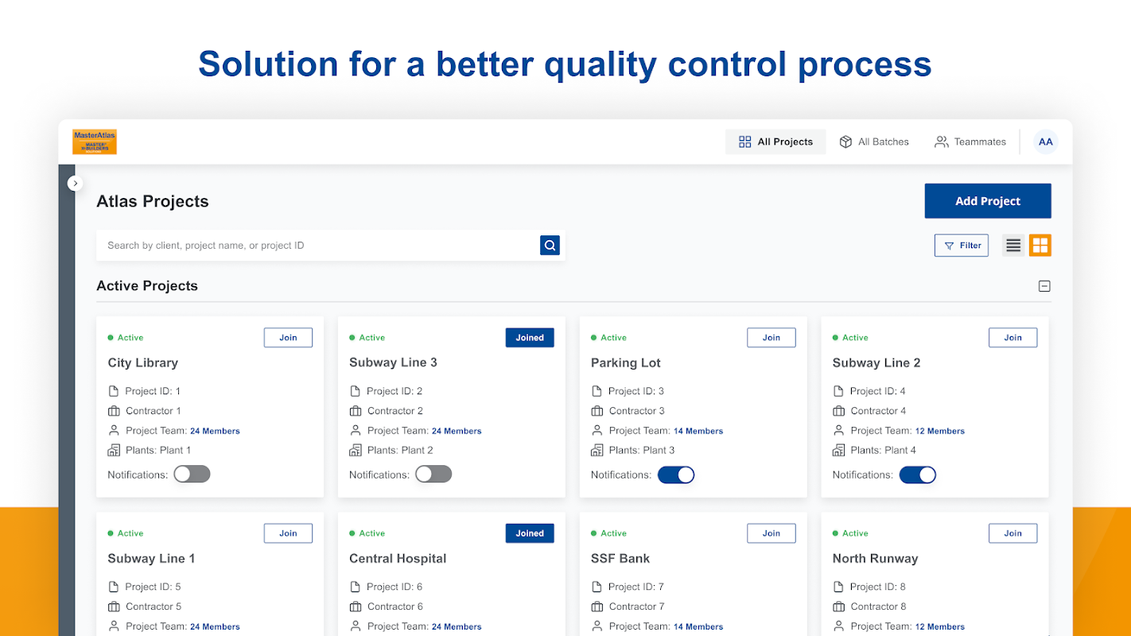Open the 14 Members link on Parking Lot
Image resolution: width=1131 pixels, height=636 pixels.
698,431
